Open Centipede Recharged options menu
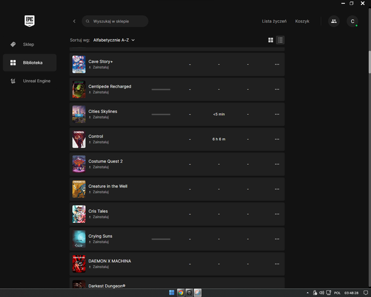The width and height of the screenshot is (371, 297). [x=277, y=89]
